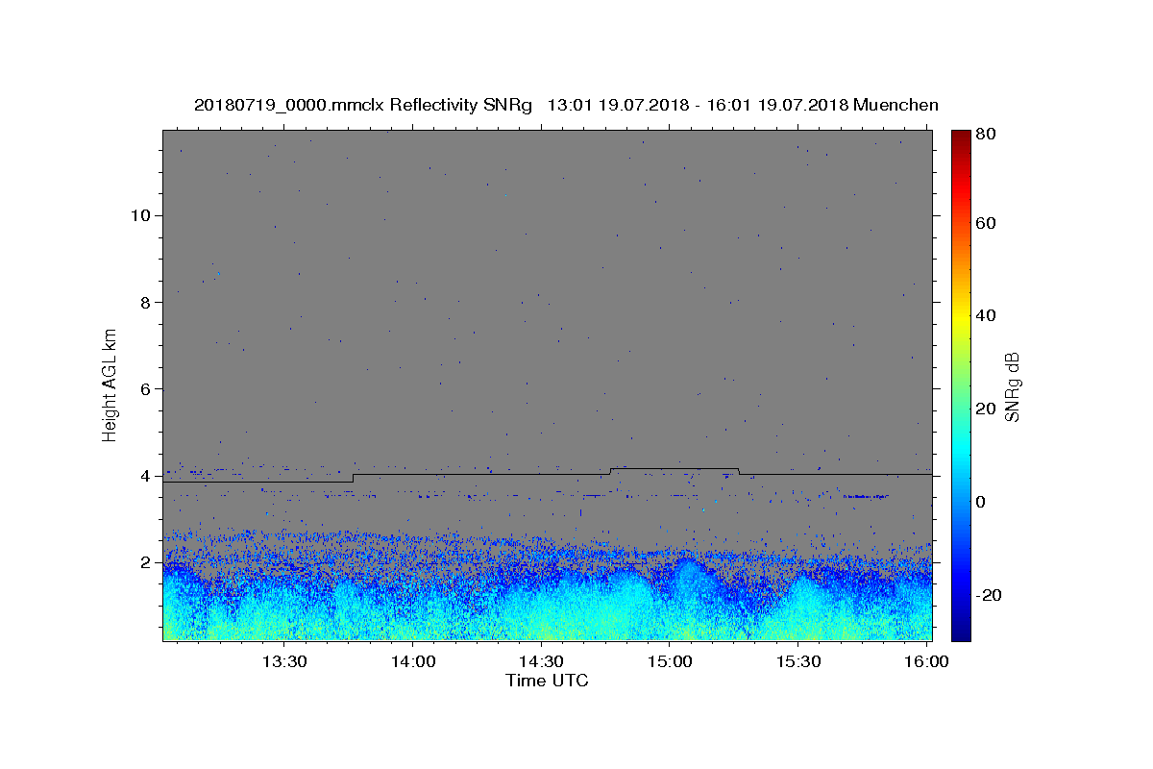Click the 13:30 time tick label

285,661
